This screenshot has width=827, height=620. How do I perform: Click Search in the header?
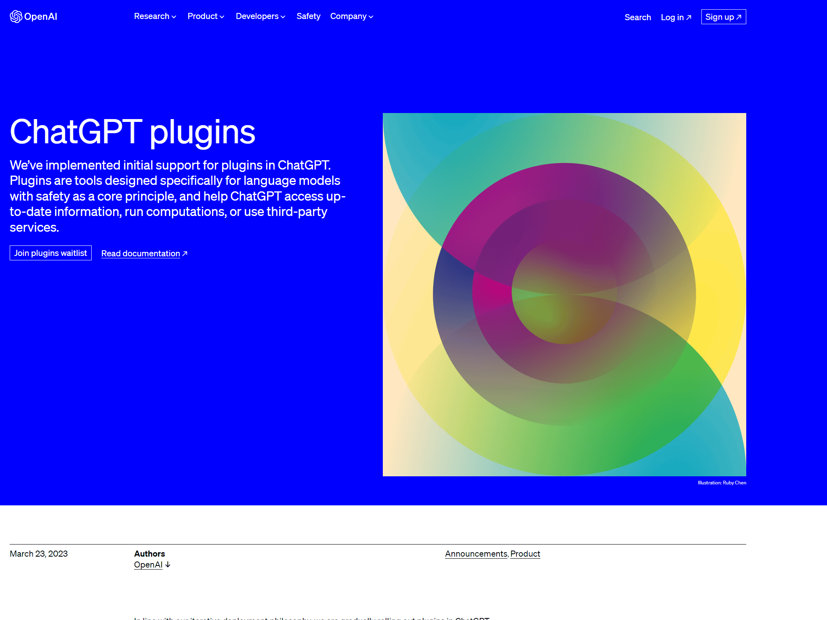(x=638, y=17)
